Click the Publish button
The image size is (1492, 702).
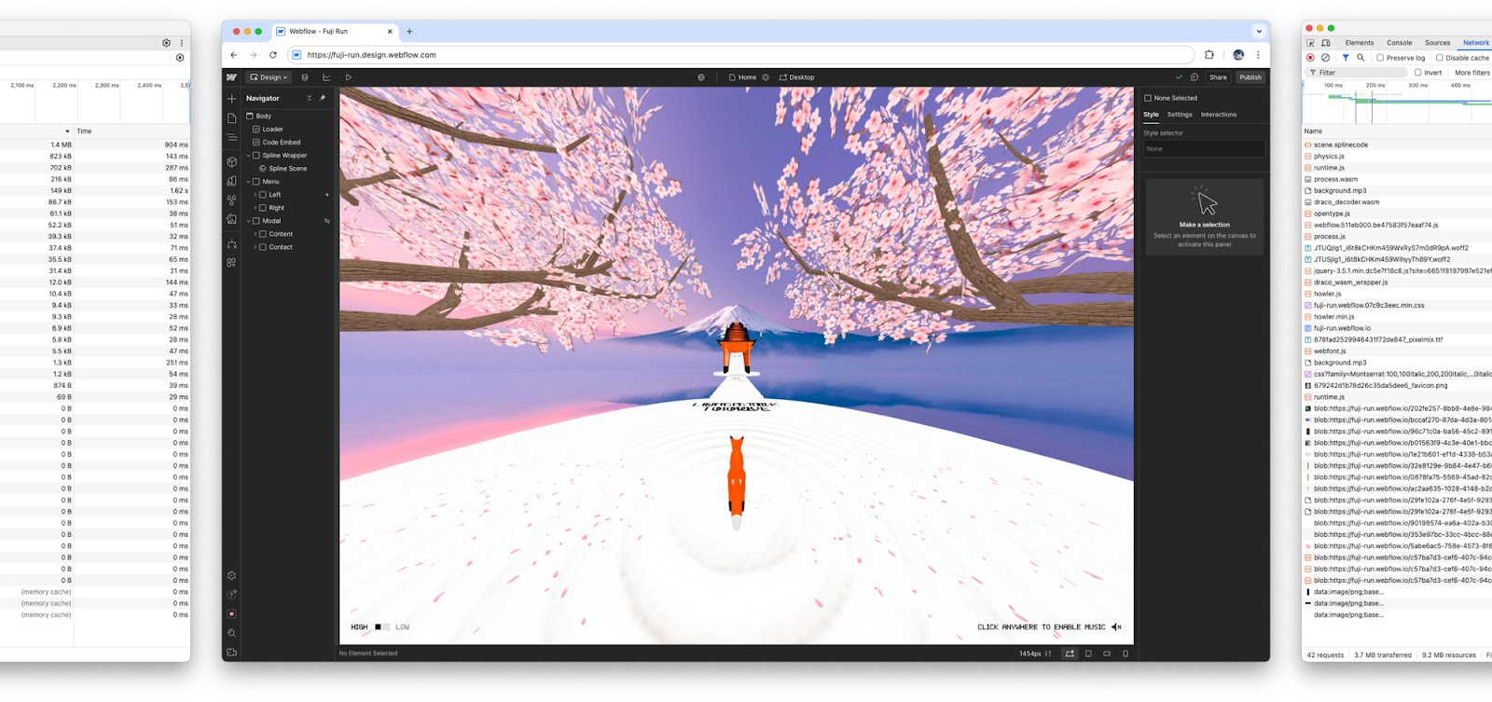tap(1250, 77)
